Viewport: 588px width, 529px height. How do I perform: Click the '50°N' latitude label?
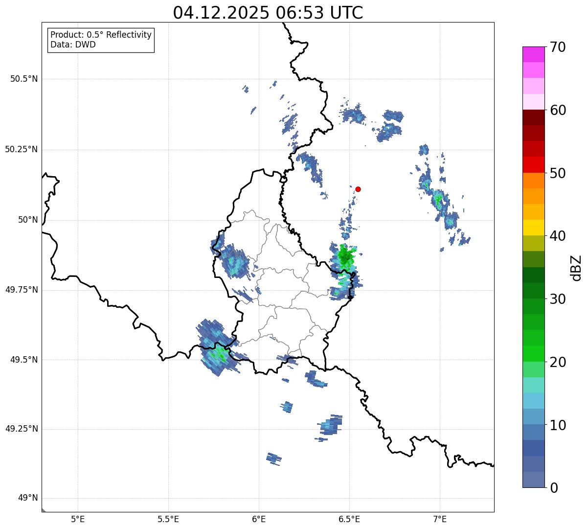pyautogui.click(x=28, y=220)
